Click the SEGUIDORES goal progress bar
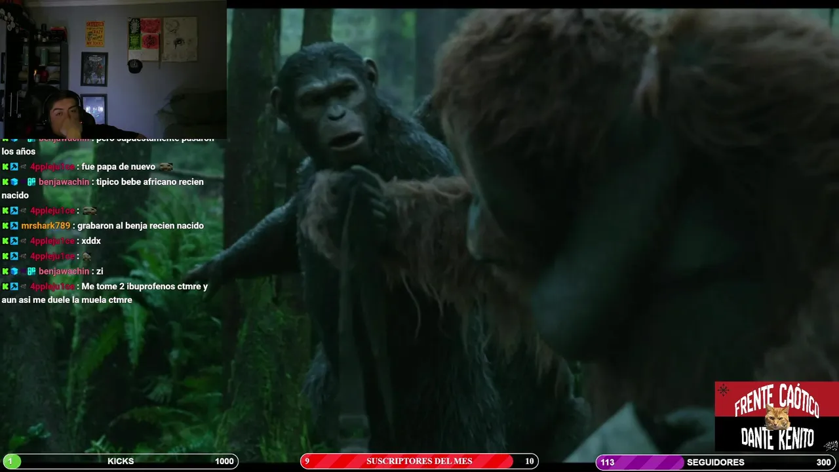The image size is (839, 472). [x=716, y=462]
